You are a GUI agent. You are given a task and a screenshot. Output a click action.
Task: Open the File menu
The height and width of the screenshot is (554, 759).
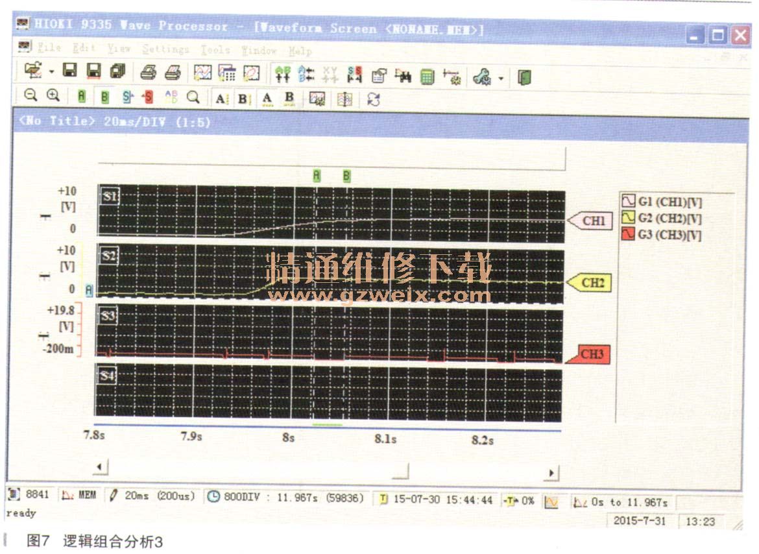(49, 47)
